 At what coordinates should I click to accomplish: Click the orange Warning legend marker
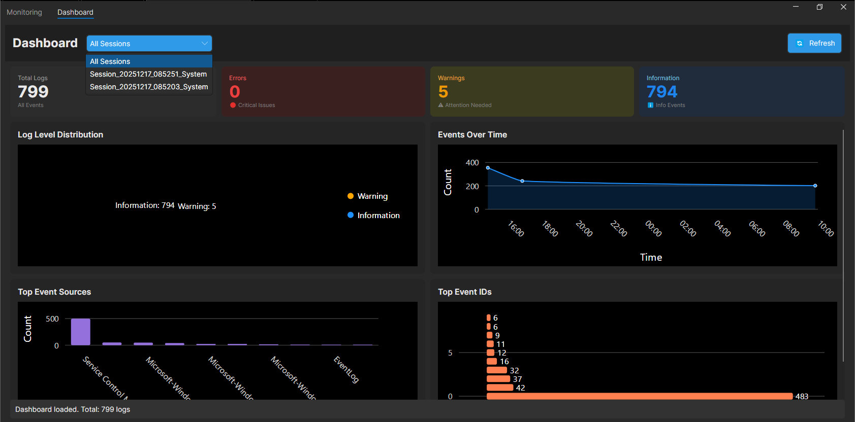(x=351, y=196)
